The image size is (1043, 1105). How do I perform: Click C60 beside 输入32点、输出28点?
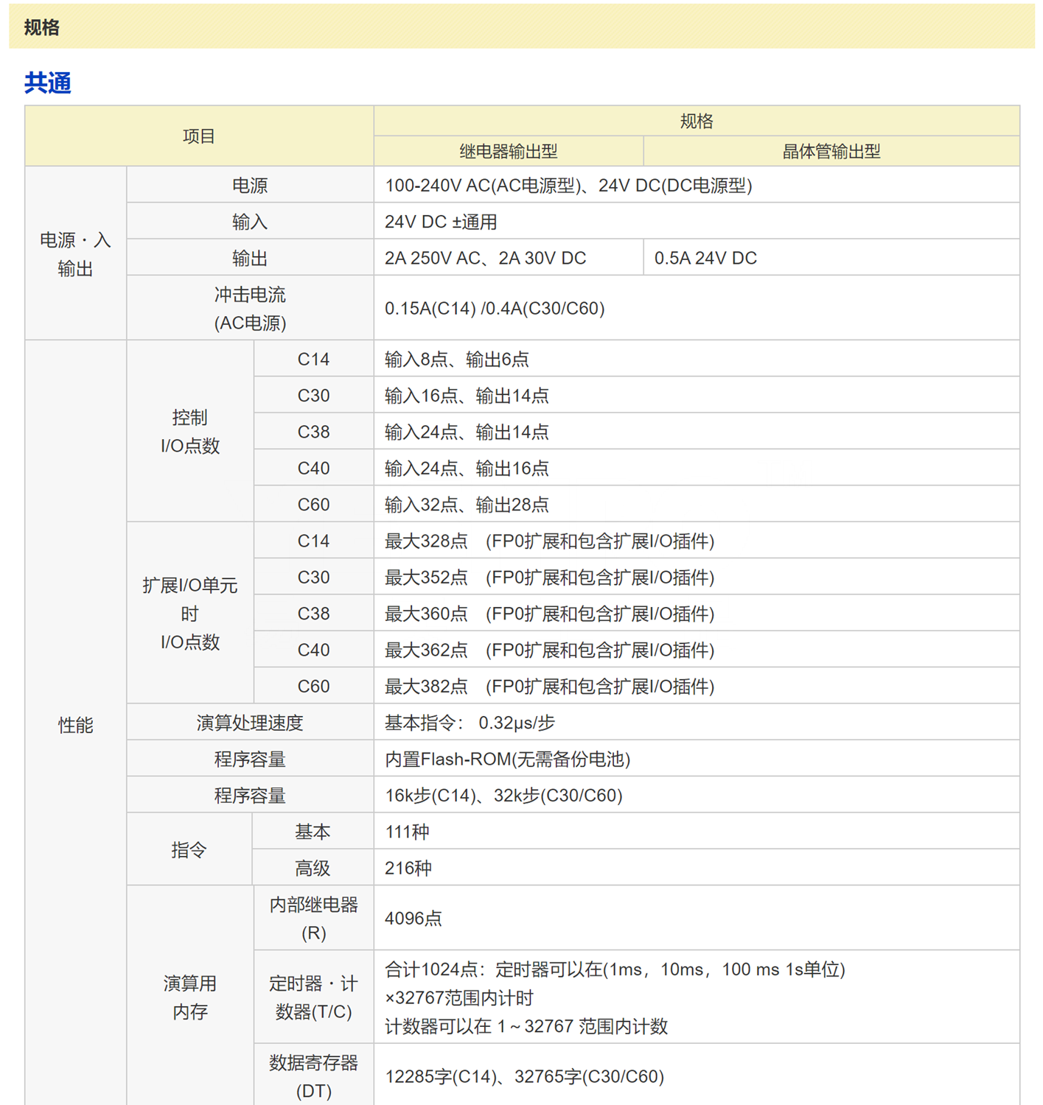pos(313,505)
